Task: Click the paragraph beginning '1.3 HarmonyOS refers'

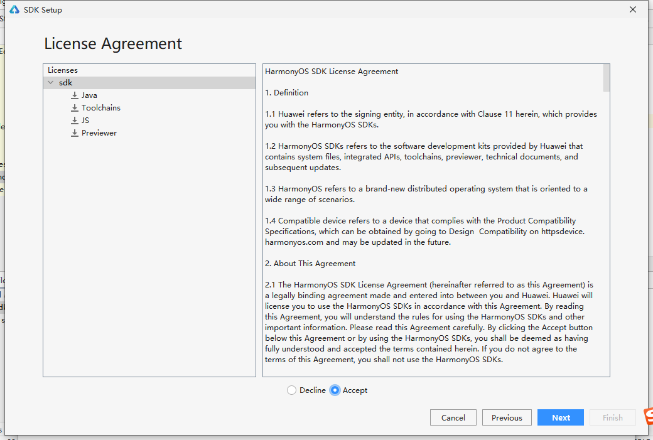Action: (426, 194)
